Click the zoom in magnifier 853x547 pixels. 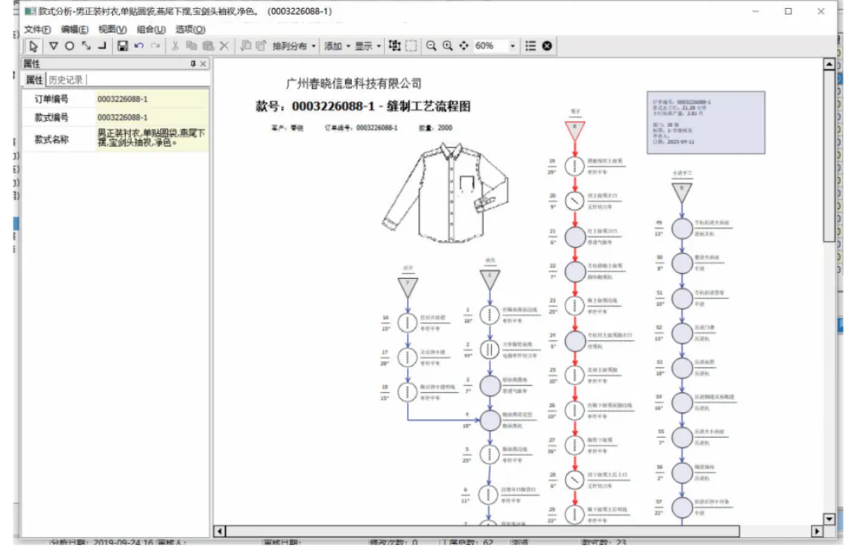(x=448, y=46)
